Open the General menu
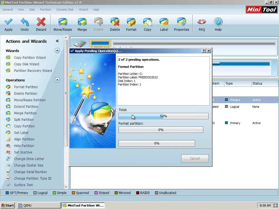The height and width of the screenshot is (209, 279). click(x=7, y=10)
